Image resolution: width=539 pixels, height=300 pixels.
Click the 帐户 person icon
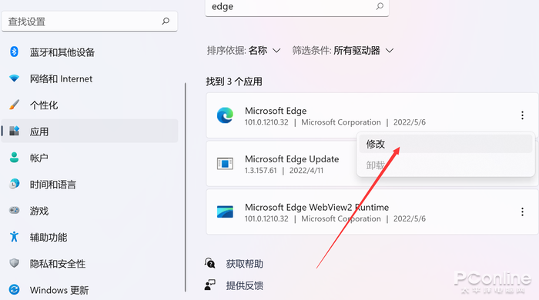pyautogui.click(x=14, y=158)
